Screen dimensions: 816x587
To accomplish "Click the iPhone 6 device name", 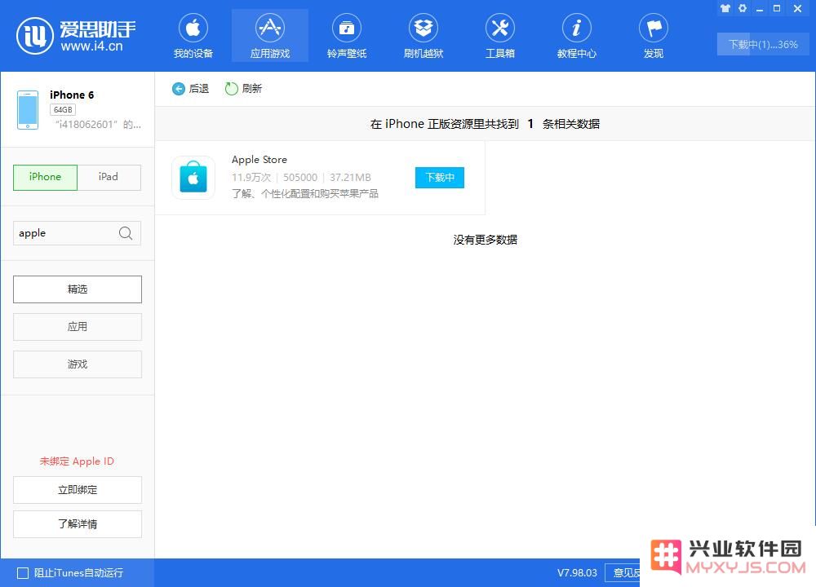I will click(x=72, y=95).
